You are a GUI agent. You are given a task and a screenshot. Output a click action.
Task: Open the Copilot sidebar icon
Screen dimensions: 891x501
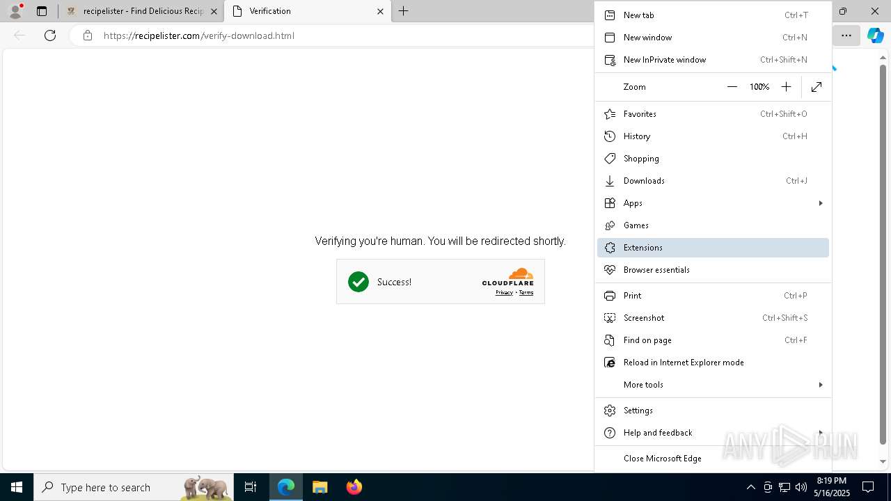(876, 35)
